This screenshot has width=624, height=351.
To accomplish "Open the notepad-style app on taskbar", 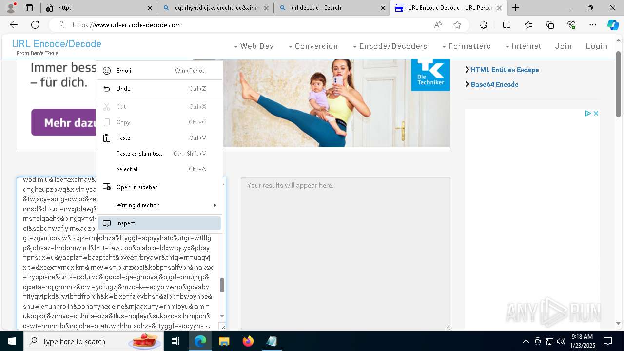I will (272, 341).
